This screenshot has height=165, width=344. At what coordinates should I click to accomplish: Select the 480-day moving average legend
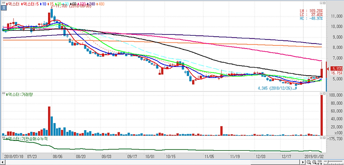click(x=100, y=4)
